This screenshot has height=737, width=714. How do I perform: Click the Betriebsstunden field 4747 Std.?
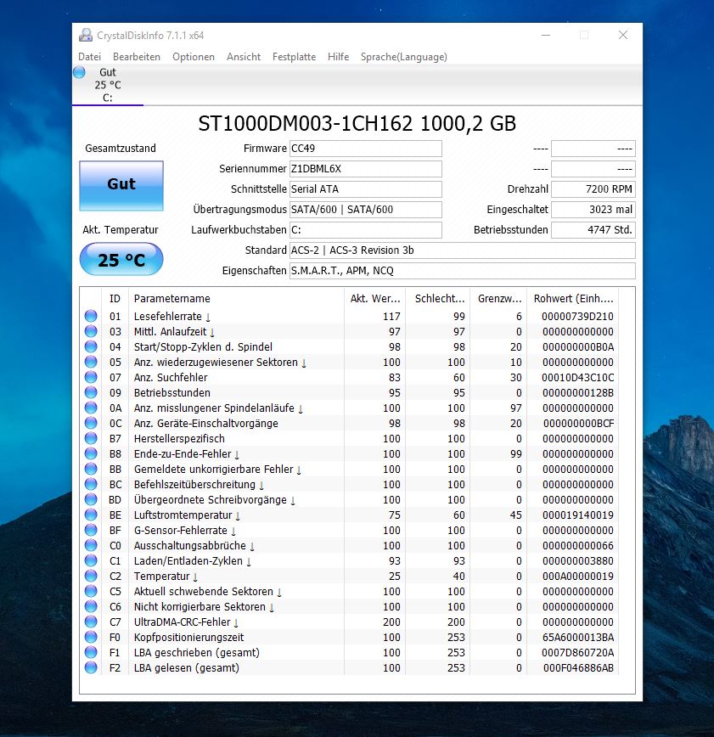[x=593, y=230]
